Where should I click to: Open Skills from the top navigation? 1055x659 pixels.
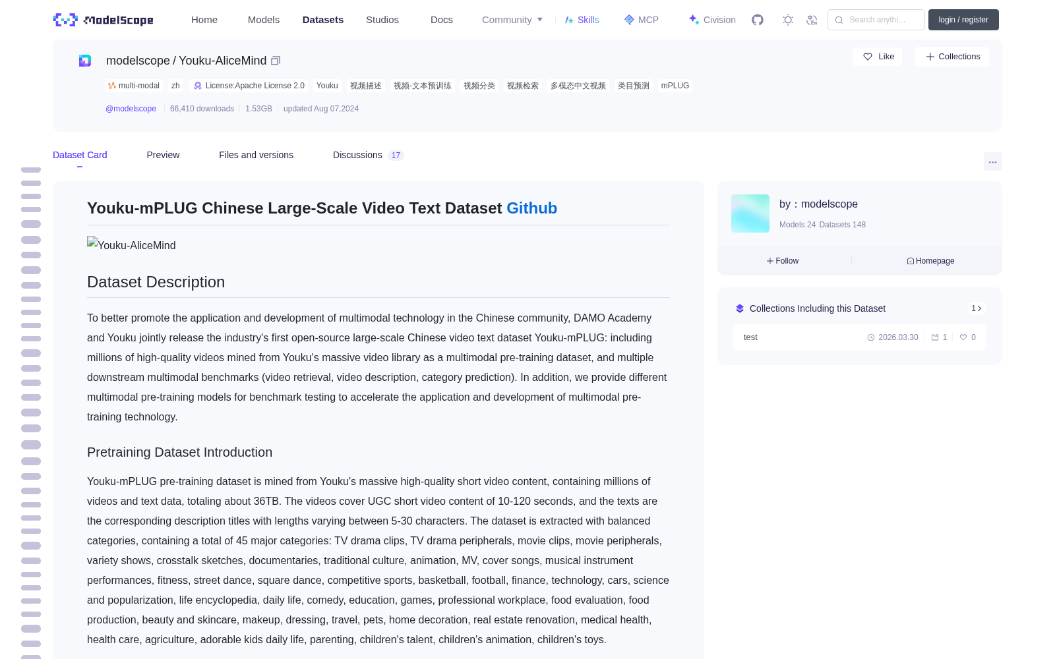pyautogui.click(x=582, y=20)
